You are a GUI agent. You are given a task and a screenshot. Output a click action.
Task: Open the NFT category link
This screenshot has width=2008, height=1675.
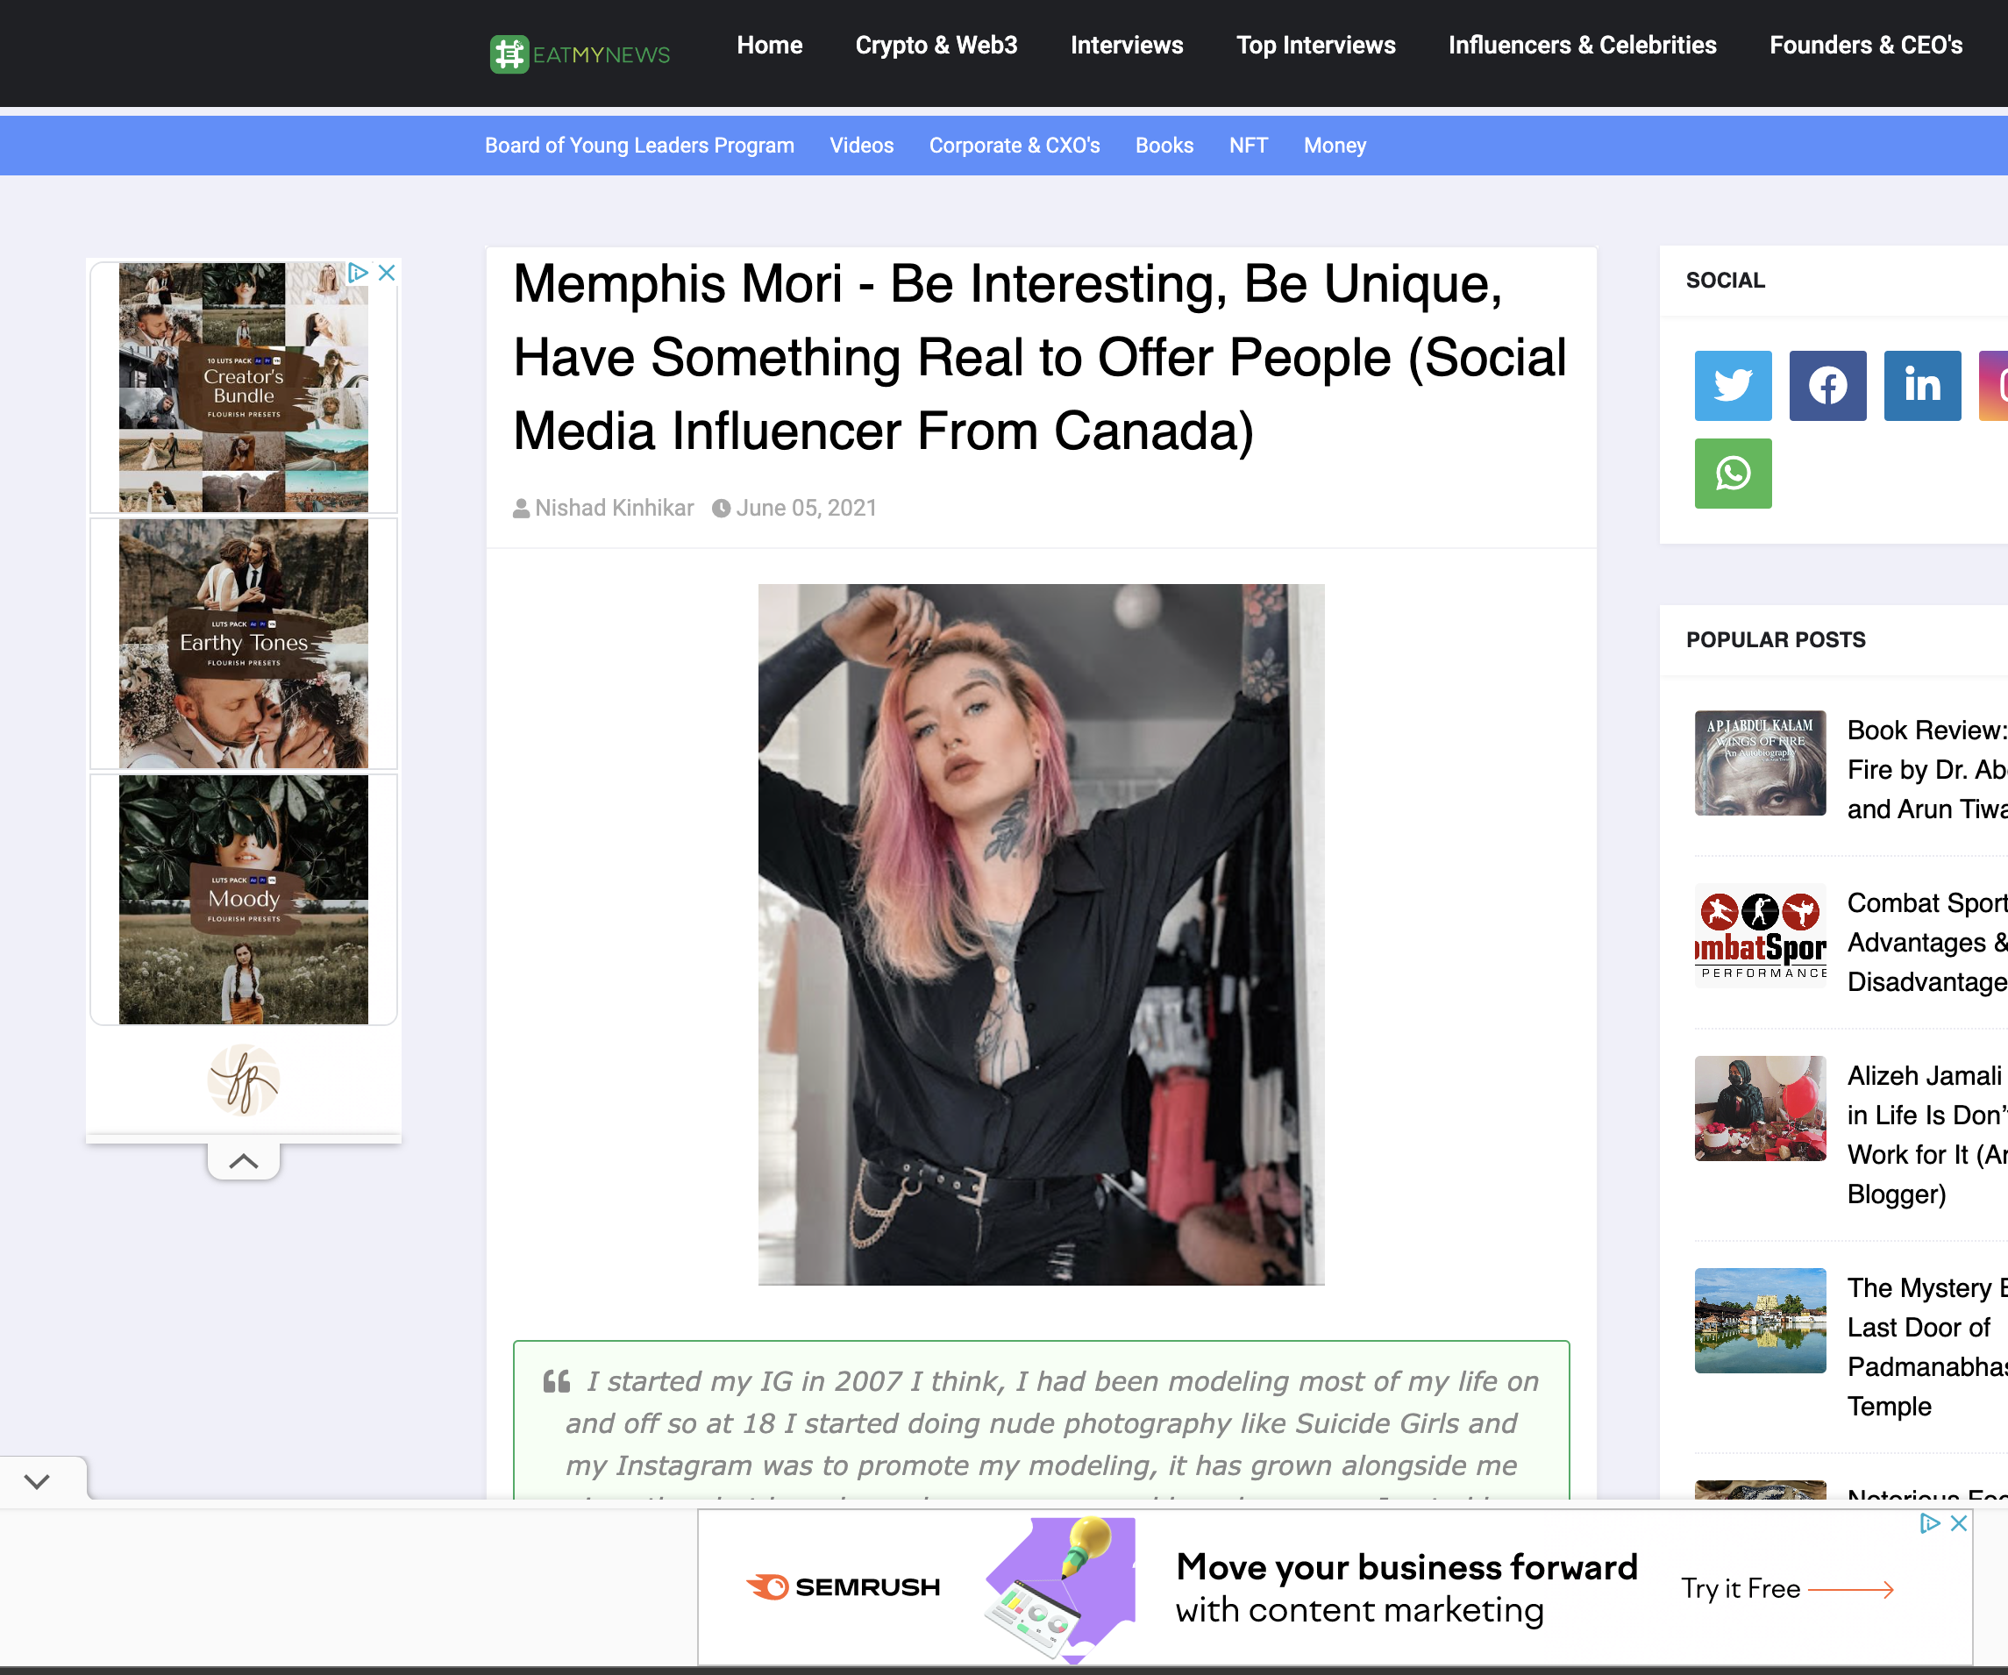pos(1248,146)
